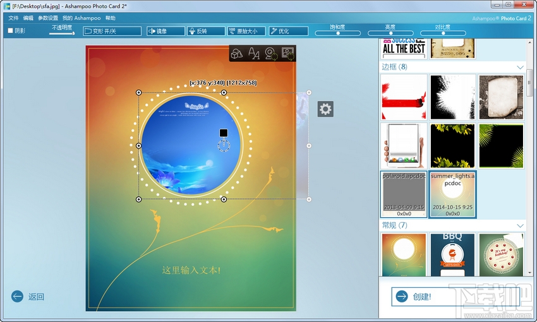Collapse the 常规 (7) section
This screenshot has height=322, width=537.
click(x=520, y=225)
